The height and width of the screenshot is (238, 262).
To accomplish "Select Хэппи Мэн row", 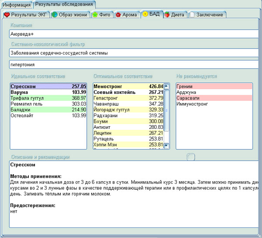I will tap(128, 145).
